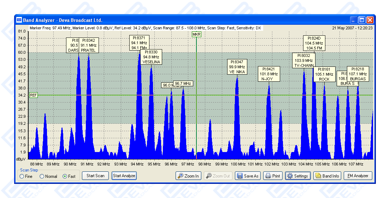This screenshot has width=390, height=198.
Task: Click the Band Analyzer title bar icon
Action: point(19,20)
